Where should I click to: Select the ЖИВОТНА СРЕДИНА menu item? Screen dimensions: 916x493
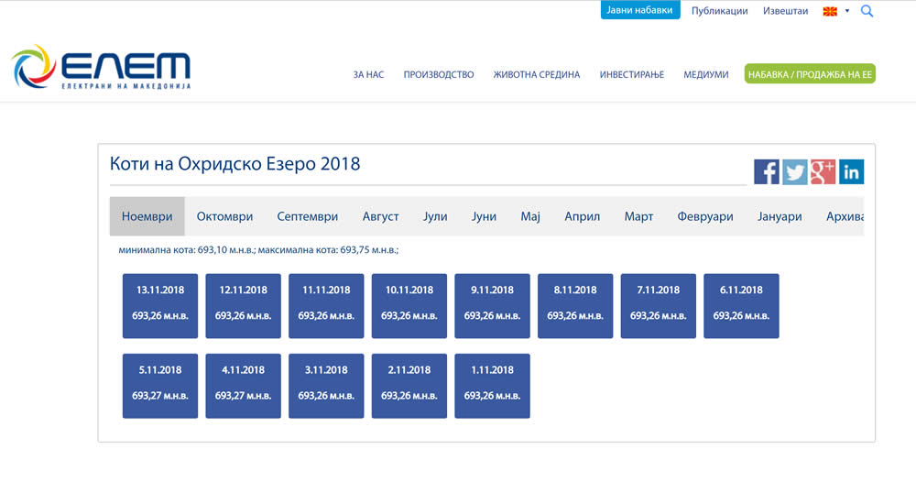(536, 74)
